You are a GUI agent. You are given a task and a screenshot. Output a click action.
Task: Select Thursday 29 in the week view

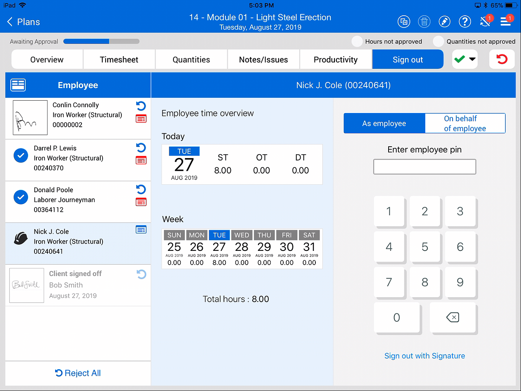[x=264, y=249]
